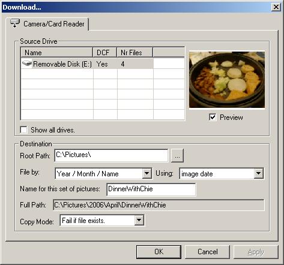This screenshot has width=284, height=265.
Task: Click the food preview thumbnail
Action: click(x=227, y=80)
